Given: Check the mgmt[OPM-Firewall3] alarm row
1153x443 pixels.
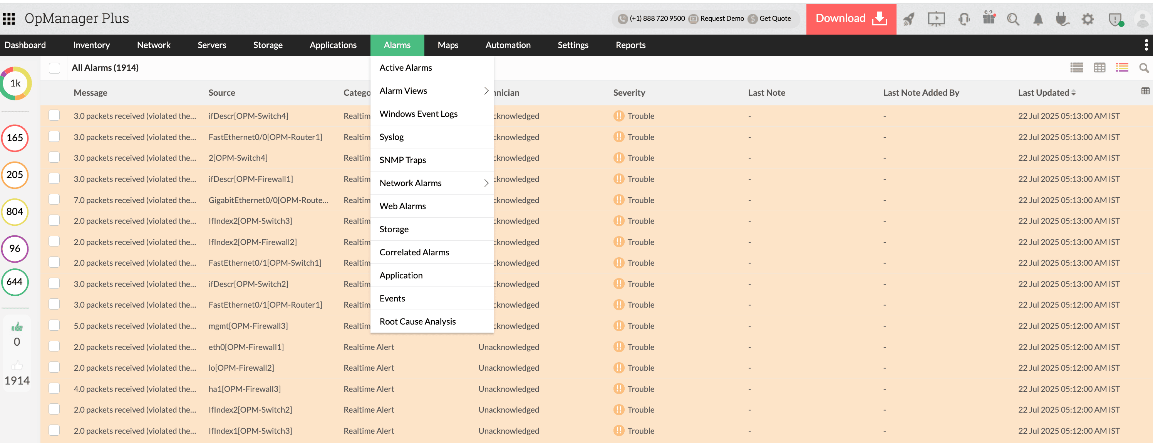Looking at the screenshot, I should tap(54, 325).
